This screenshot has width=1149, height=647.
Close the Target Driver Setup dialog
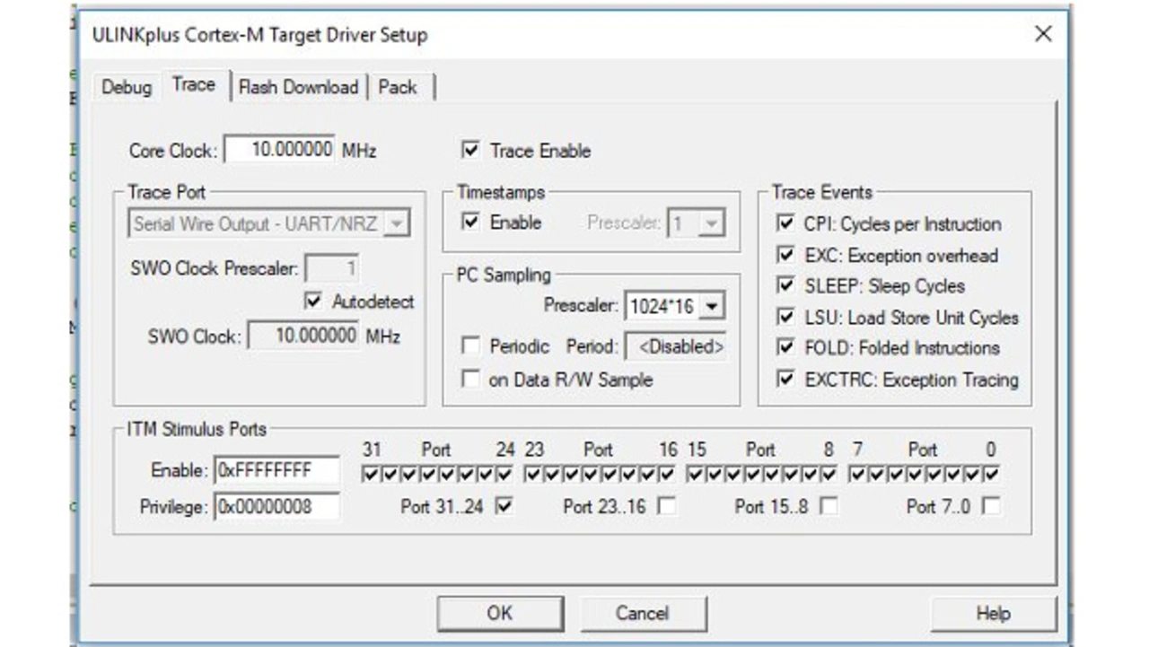(x=1042, y=34)
